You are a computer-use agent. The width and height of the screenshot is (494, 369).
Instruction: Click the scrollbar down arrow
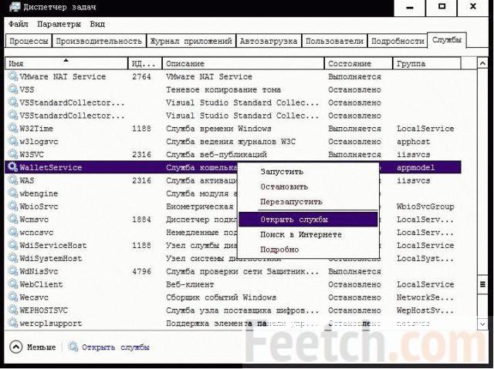482,324
